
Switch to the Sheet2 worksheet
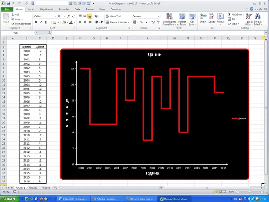click(33, 188)
